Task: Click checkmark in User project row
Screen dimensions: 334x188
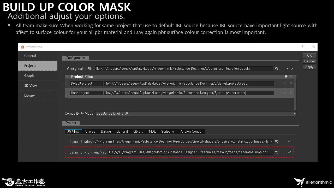Action: (284, 93)
